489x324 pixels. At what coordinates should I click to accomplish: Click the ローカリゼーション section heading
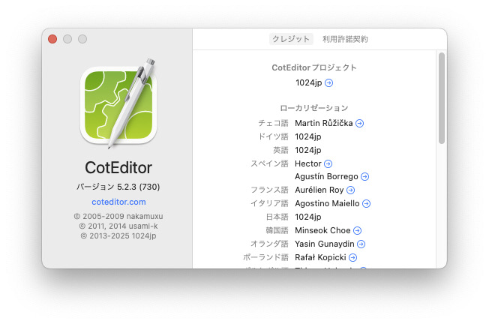[x=313, y=108]
